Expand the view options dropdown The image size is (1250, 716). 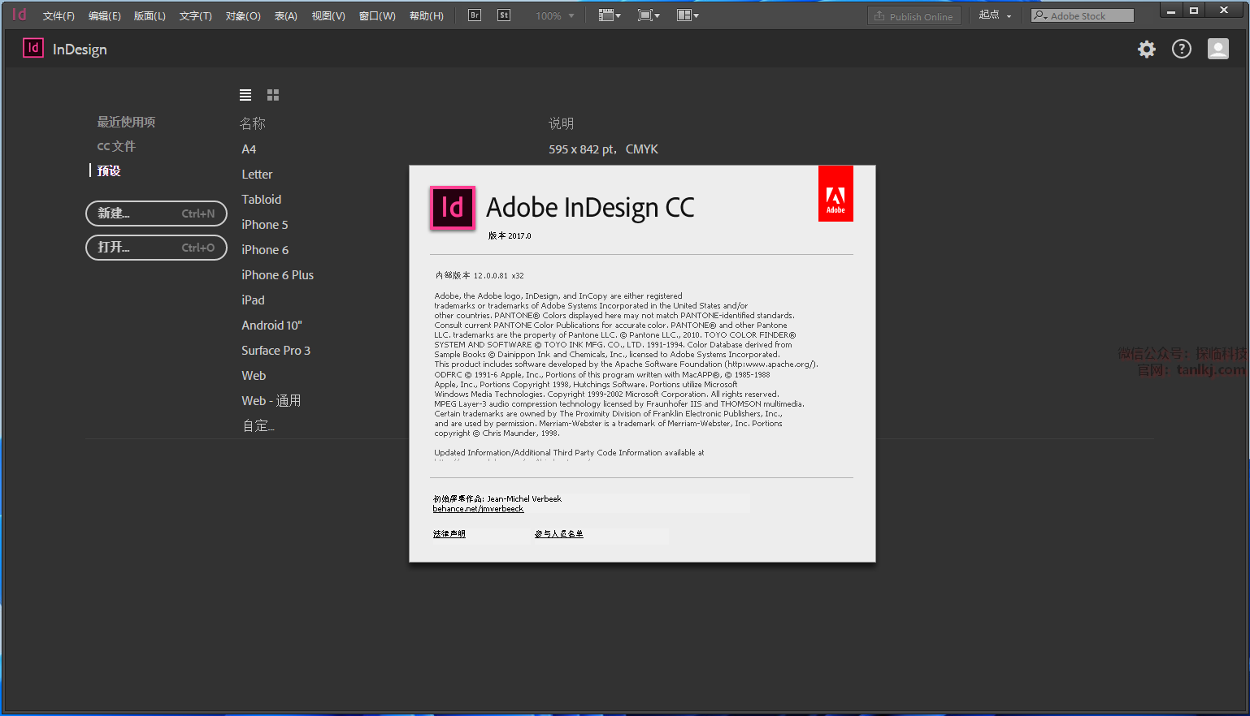[x=610, y=15]
